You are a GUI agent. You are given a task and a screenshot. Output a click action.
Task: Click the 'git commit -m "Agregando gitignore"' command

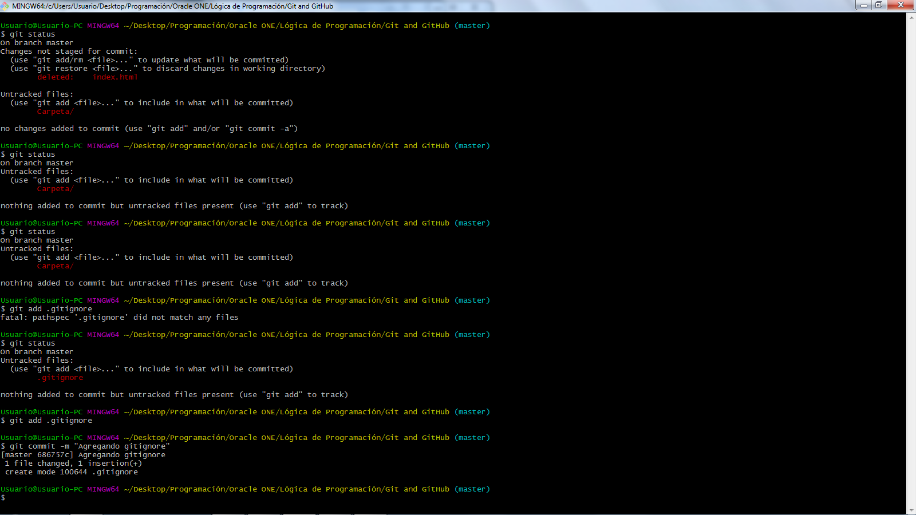pyautogui.click(x=90, y=446)
